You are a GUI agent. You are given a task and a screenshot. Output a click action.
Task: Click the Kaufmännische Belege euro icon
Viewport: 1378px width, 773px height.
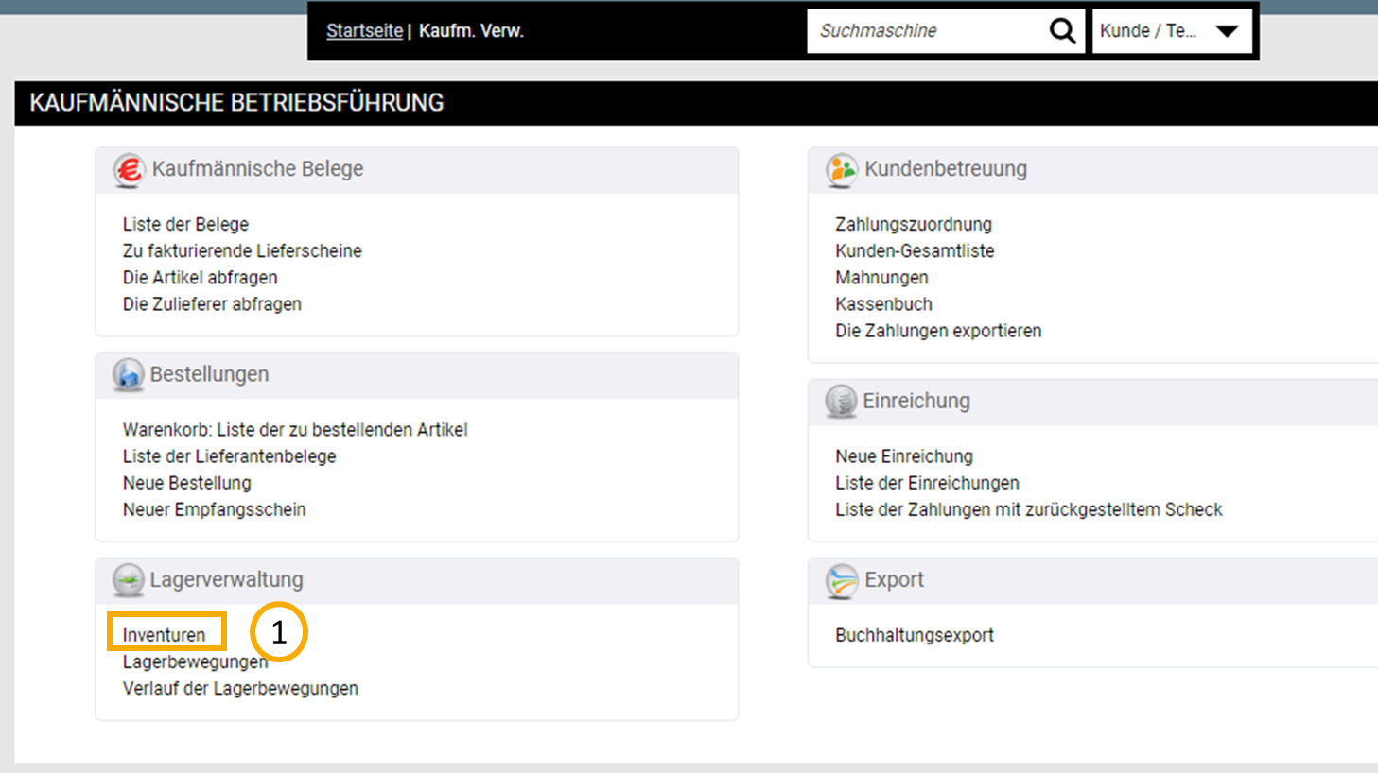coord(129,170)
